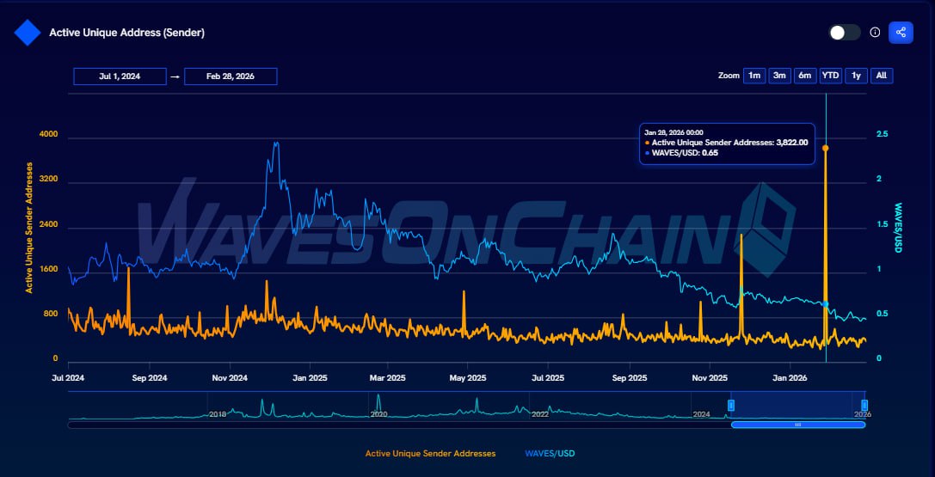935x477 pixels.
Task: Toggle Active Unique Sender Addresses legend series
Action: tap(431, 454)
